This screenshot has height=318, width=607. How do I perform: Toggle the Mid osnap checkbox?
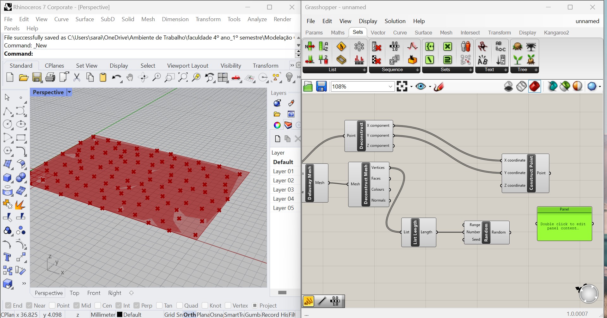tap(77, 305)
